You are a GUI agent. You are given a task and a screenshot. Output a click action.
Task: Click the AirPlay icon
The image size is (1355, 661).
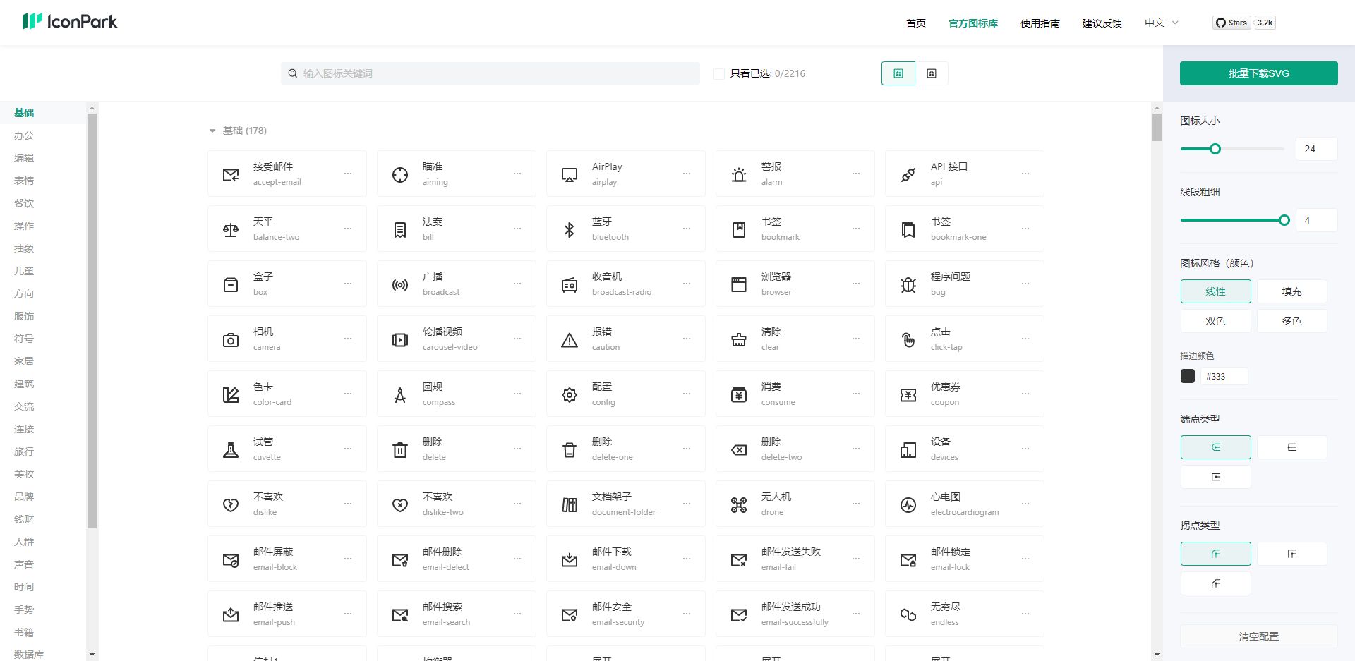[570, 174]
